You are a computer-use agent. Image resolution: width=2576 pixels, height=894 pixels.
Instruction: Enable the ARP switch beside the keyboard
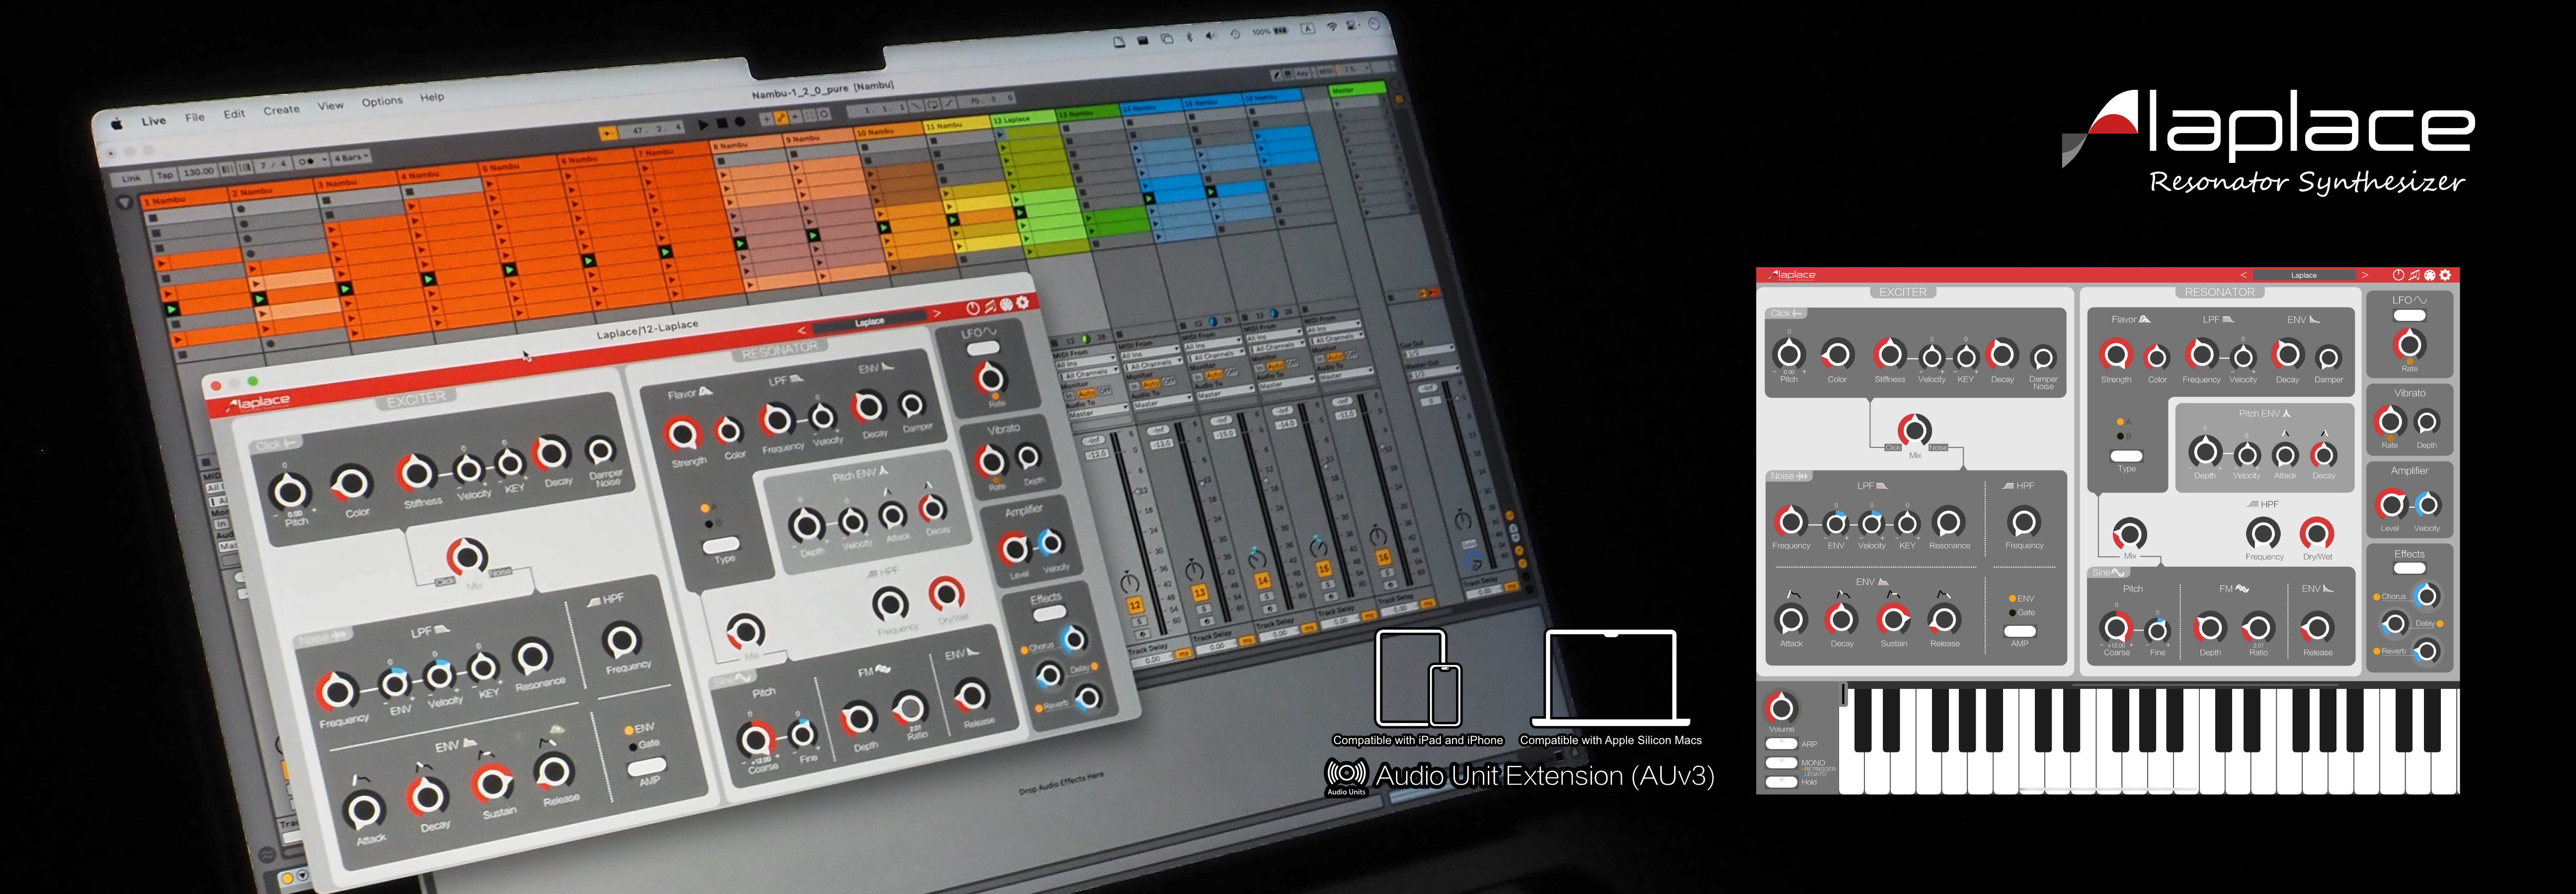point(1781,744)
